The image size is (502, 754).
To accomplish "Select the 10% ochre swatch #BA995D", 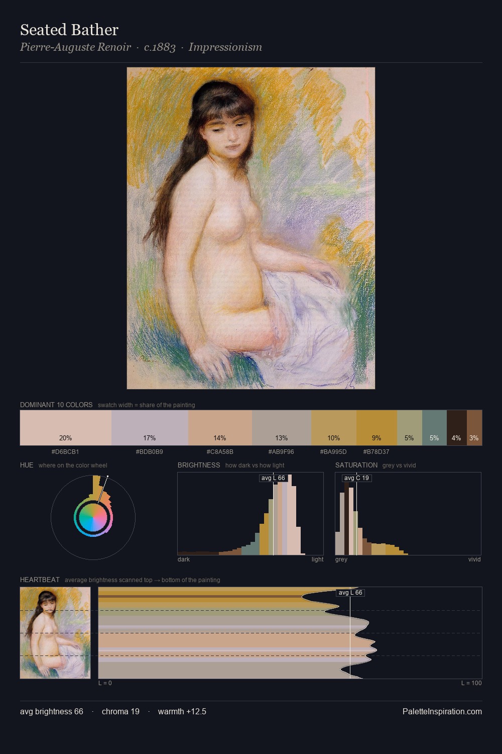I will 334,428.
